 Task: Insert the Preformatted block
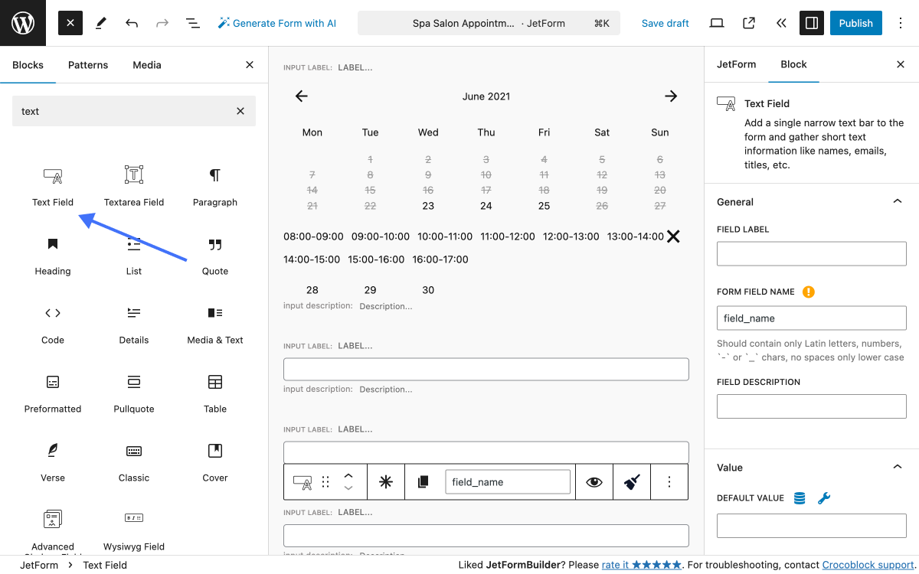point(53,393)
